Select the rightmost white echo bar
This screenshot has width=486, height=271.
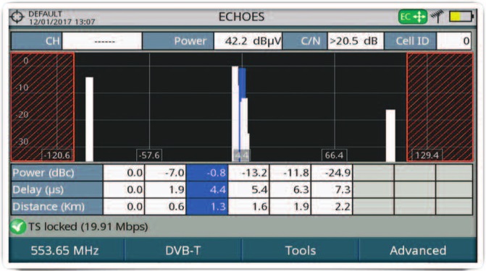(390, 135)
